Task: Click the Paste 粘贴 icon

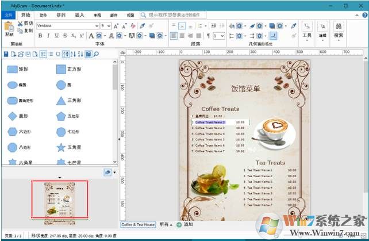Action: (x=9, y=28)
